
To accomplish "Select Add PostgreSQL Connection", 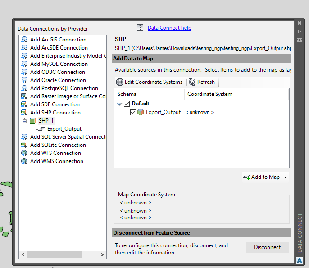I will [64, 88].
